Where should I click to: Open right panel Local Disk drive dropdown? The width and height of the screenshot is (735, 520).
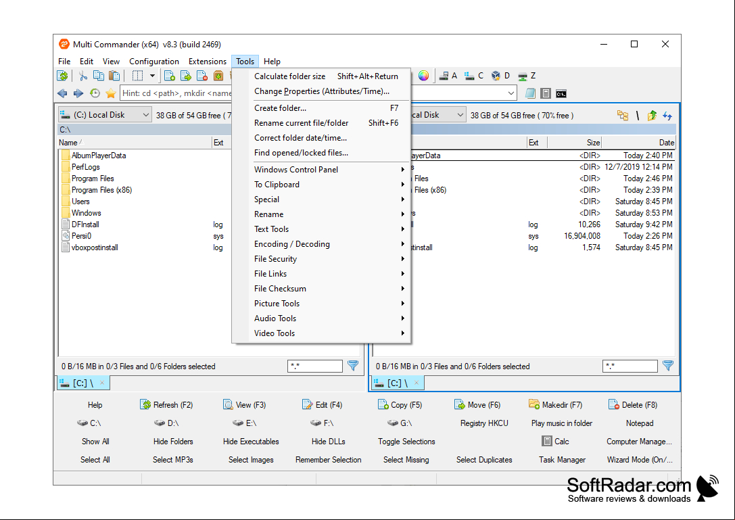click(x=438, y=115)
